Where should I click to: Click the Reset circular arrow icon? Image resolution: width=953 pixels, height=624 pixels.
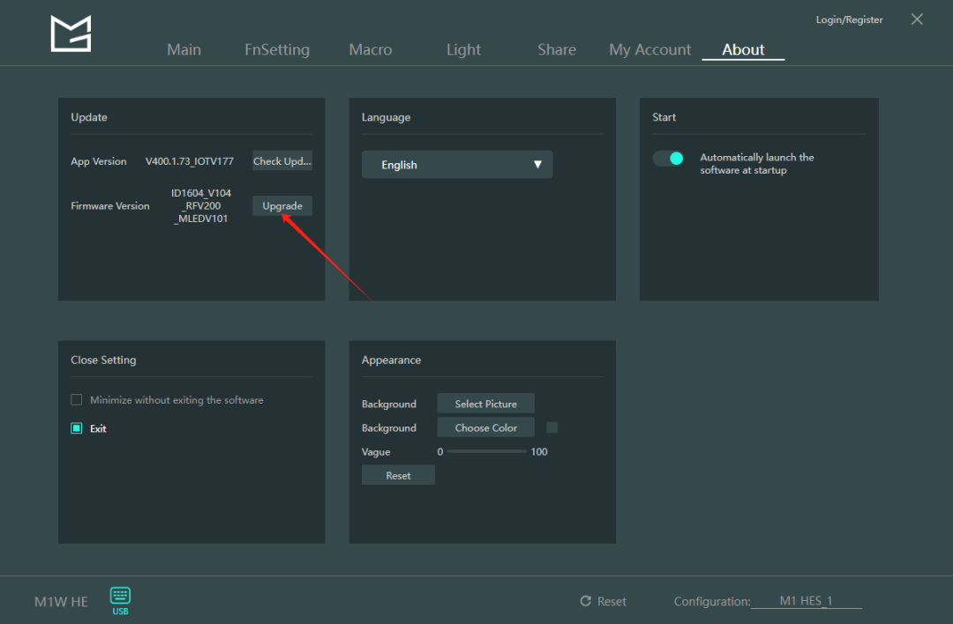coord(585,601)
